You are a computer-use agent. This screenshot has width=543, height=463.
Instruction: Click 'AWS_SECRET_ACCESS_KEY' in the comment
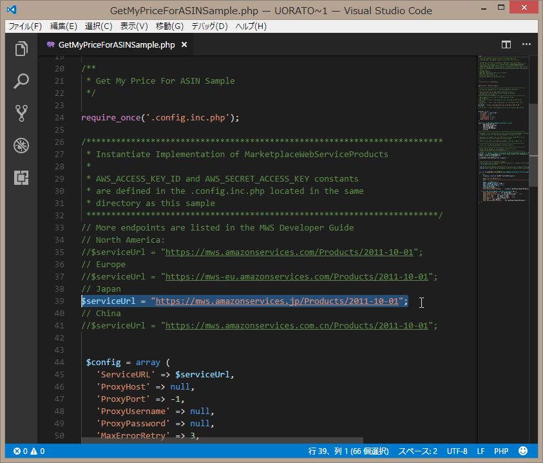(257, 178)
